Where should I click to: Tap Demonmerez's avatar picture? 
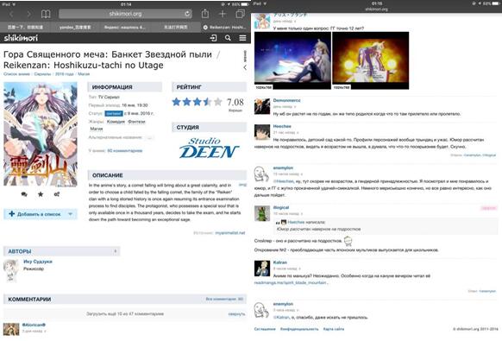[262, 106]
